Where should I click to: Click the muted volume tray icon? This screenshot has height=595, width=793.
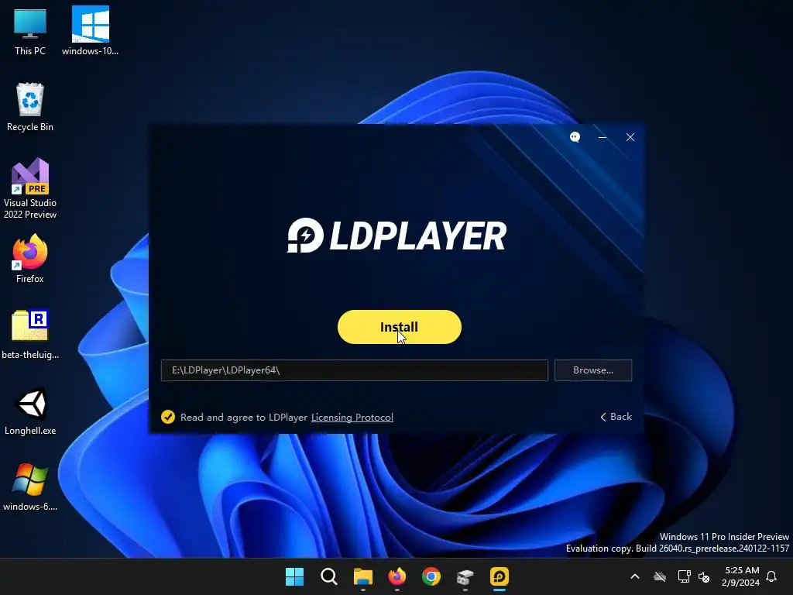point(704,576)
